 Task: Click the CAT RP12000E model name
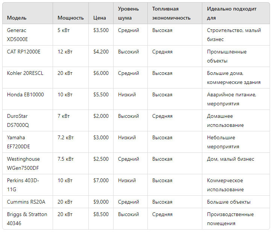(x=24, y=52)
